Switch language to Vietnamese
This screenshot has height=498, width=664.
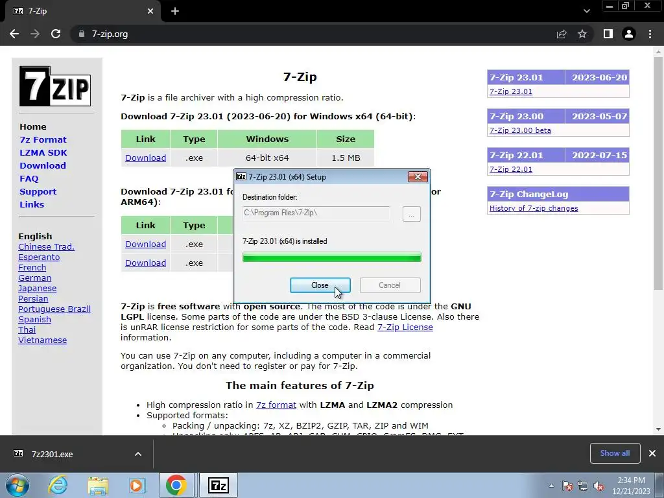[42, 340]
